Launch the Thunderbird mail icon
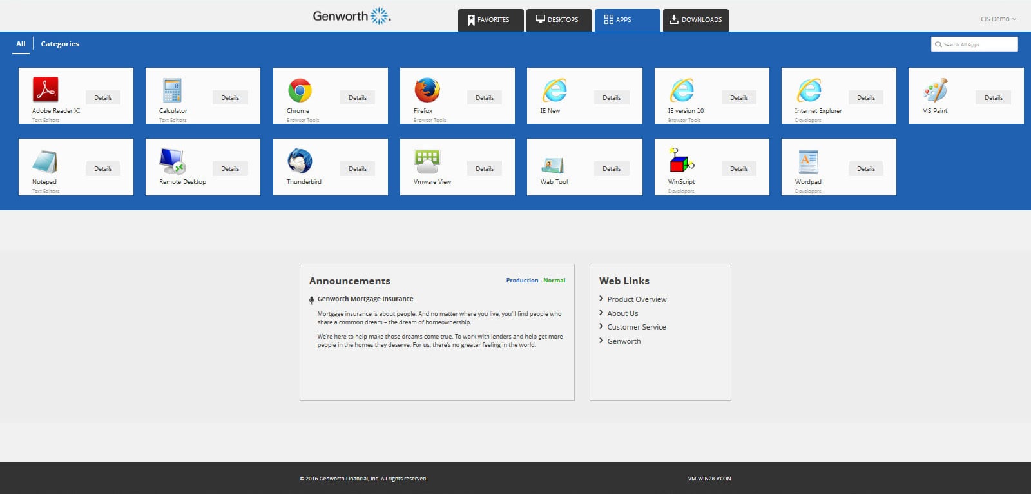1031x494 pixels. pyautogui.click(x=300, y=161)
